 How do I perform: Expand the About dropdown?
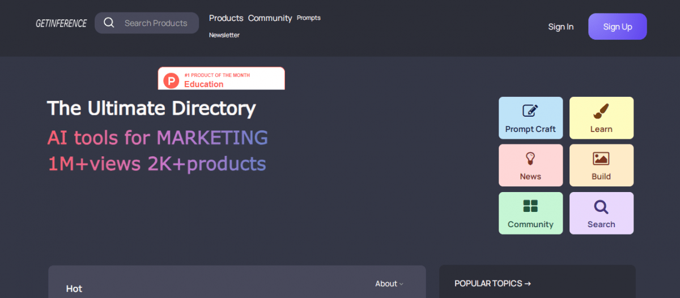[x=389, y=284]
